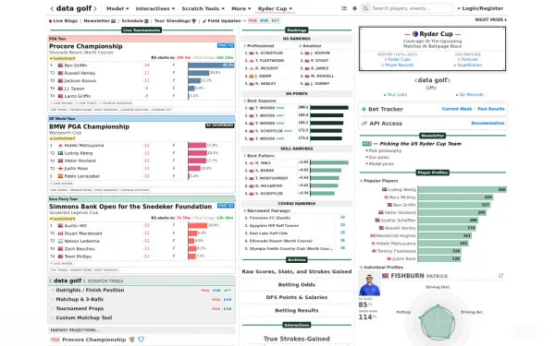Open the Ryder Cup dropdown menu
Screen dimensions: 555x346
pos(275,8)
